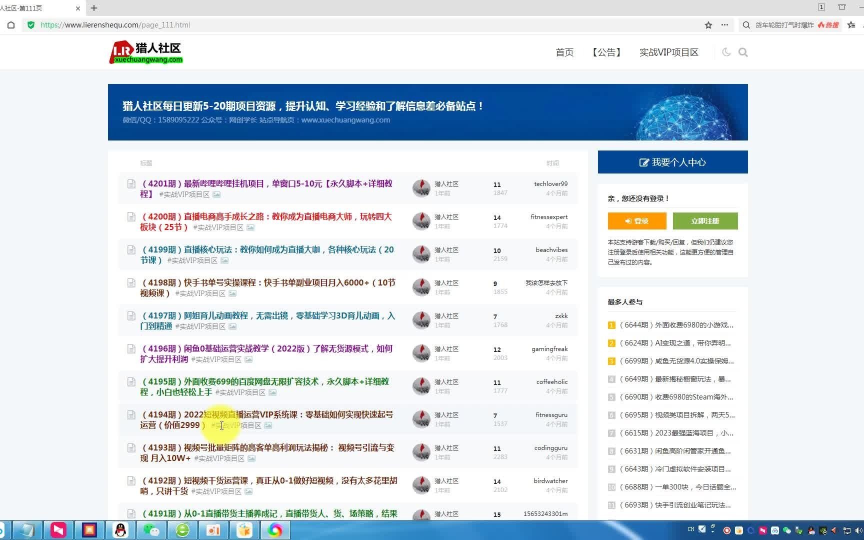Screen dimensions: 864x540
Task: Open sidebar item (6690期) 收费6980的Steam
Action: point(676,397)
